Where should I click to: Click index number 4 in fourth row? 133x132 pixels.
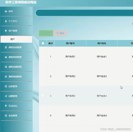[51, 116]
